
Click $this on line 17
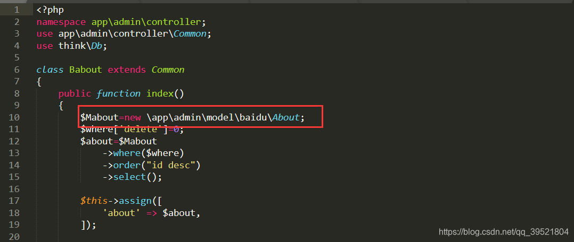point(94,201)
